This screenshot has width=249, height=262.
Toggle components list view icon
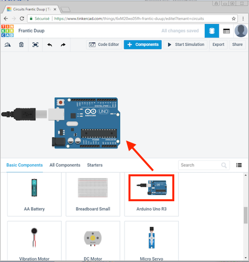click(x=239, y=165)
